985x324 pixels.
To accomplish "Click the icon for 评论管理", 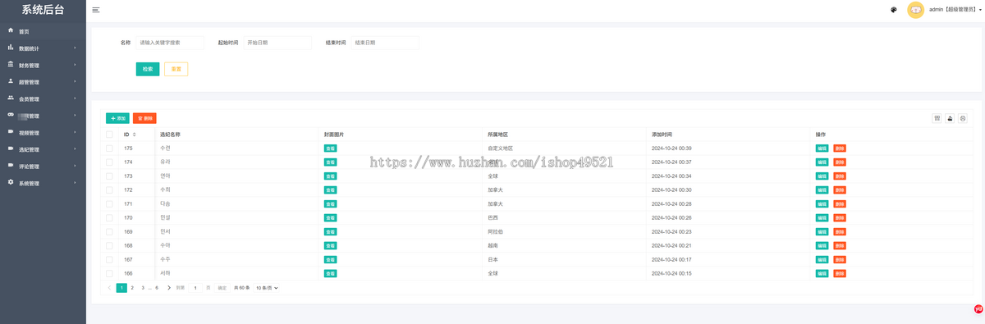I will coord(10,166).
